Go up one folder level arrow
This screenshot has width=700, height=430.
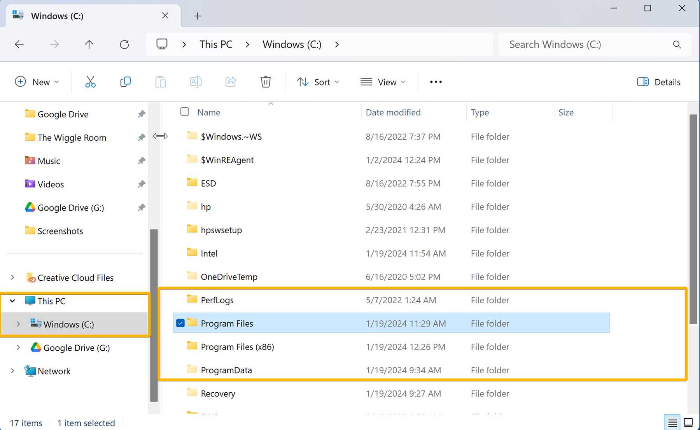point(89,44)
